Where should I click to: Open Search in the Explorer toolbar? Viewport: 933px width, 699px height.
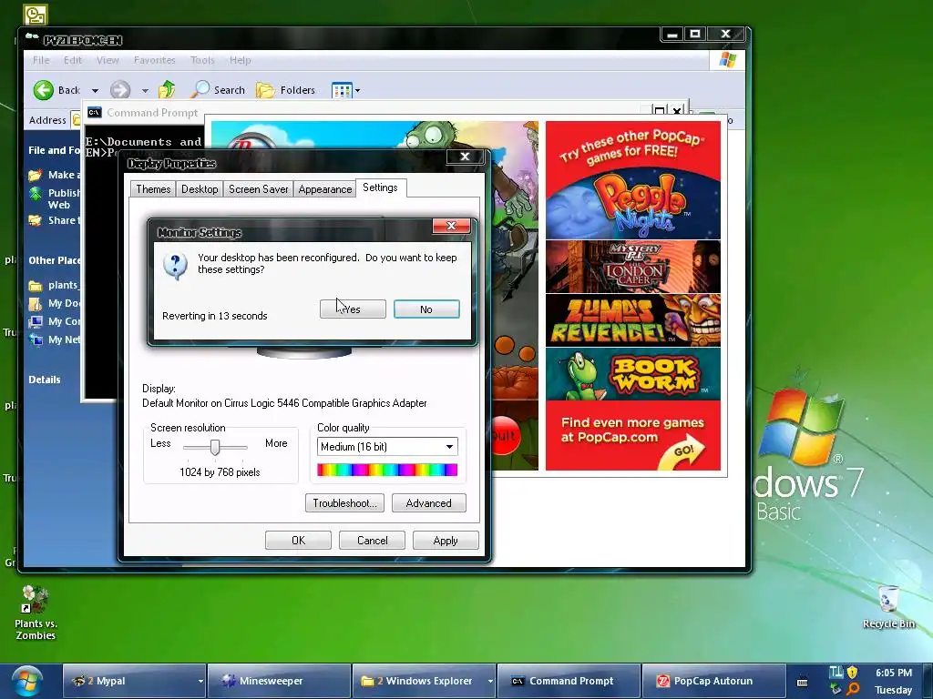coord(218,90)
